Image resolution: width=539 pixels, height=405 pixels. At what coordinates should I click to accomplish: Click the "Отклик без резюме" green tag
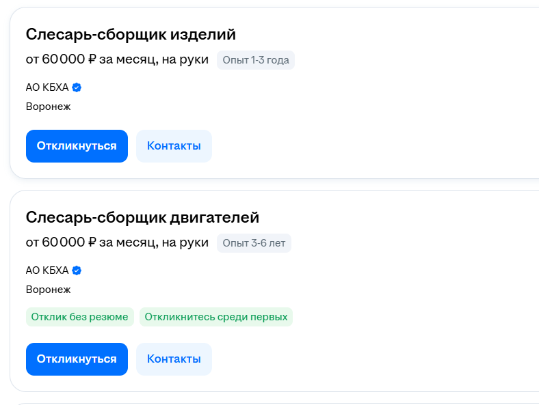pos(79,317)
